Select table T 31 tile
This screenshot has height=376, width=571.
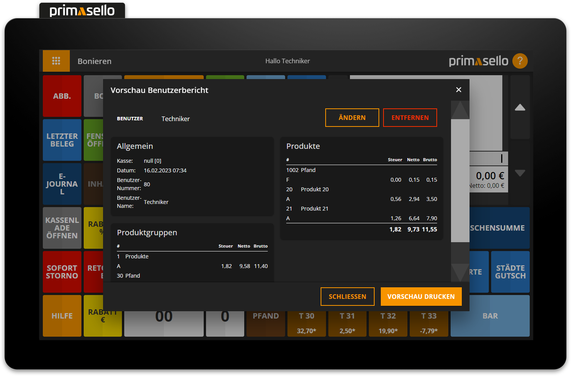347,323
